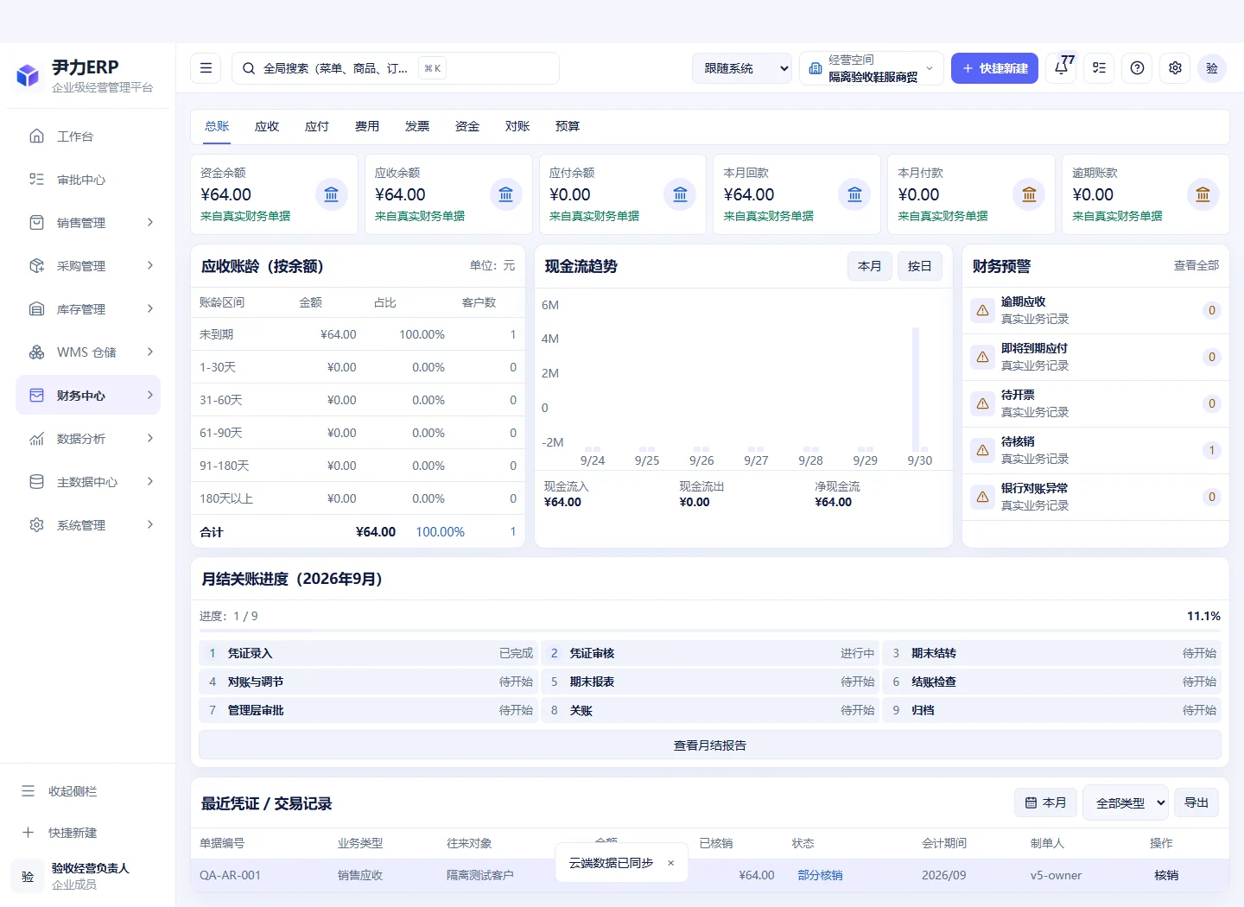Image resolution: width=1244 pixels, height=907 pixels.
Task: Click the 快捷新建 button in header
Action: pyautogui.click(x=994, y=68)
